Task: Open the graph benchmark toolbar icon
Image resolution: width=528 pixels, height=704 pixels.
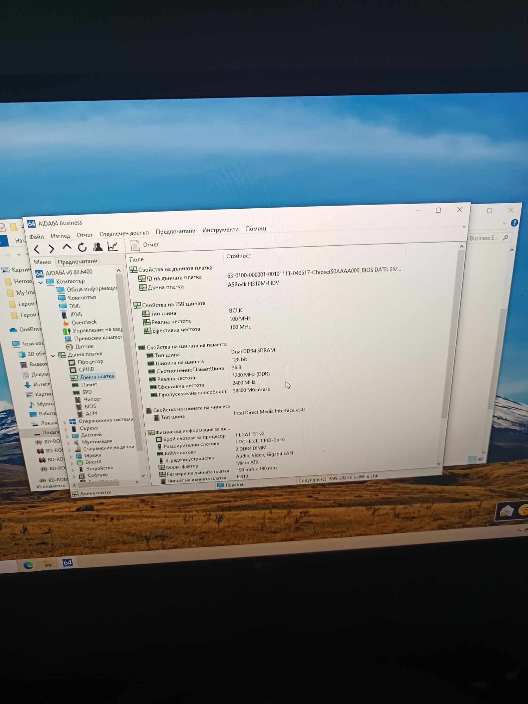Action: [113, 246]
